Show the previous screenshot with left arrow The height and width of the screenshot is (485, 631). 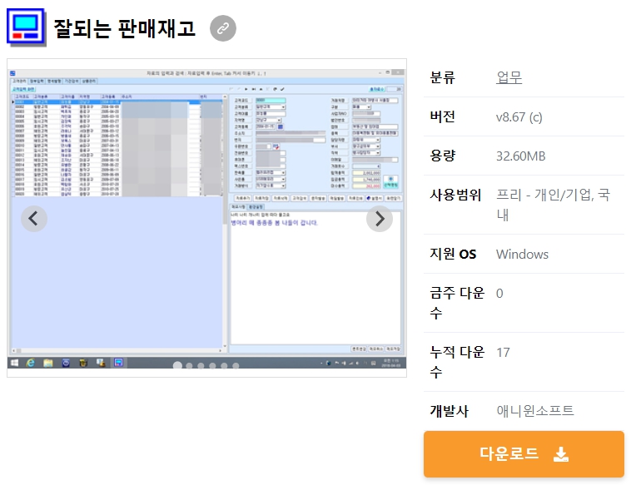point(34,219)
